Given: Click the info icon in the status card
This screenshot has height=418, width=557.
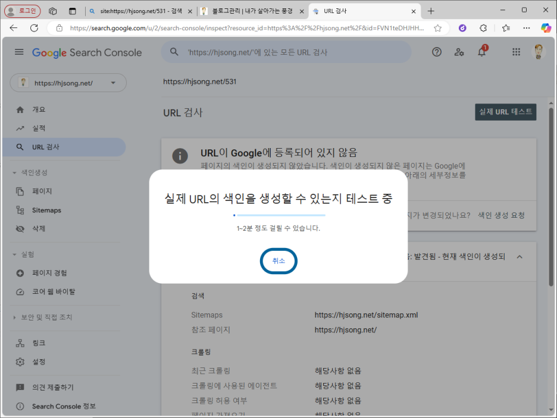Looking at the screenshot, I should tap(180, 156).
